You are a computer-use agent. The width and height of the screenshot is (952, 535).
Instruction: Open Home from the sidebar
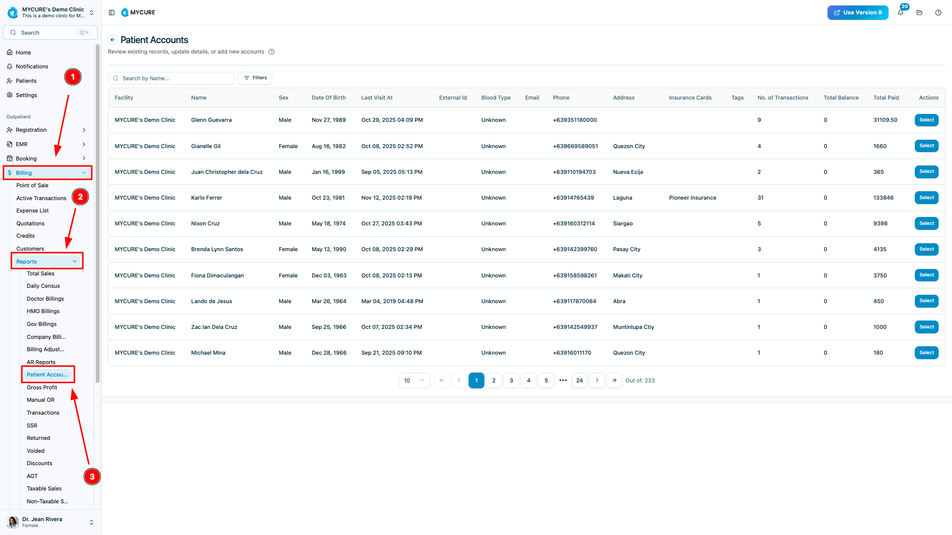(23, 53)
